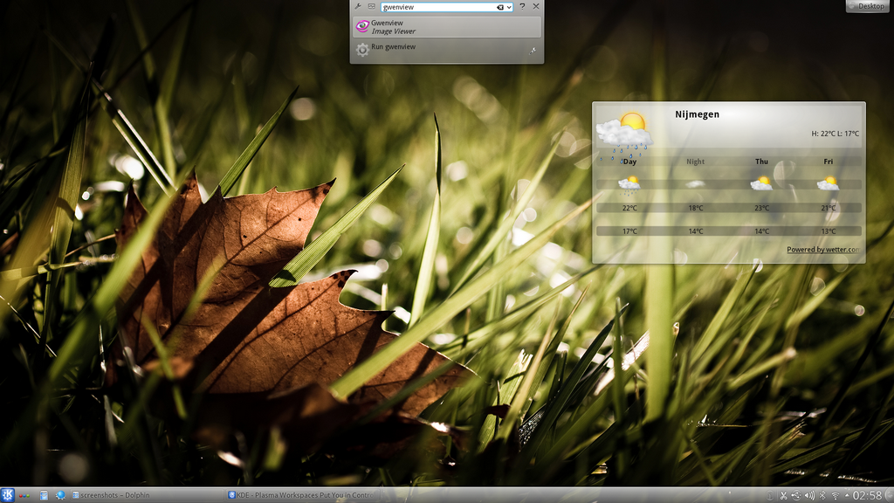The image size is (894, 503).
Task: Open the KDE Kickoff application launcher
Action: pyautogui.click(x=8, y=495)
